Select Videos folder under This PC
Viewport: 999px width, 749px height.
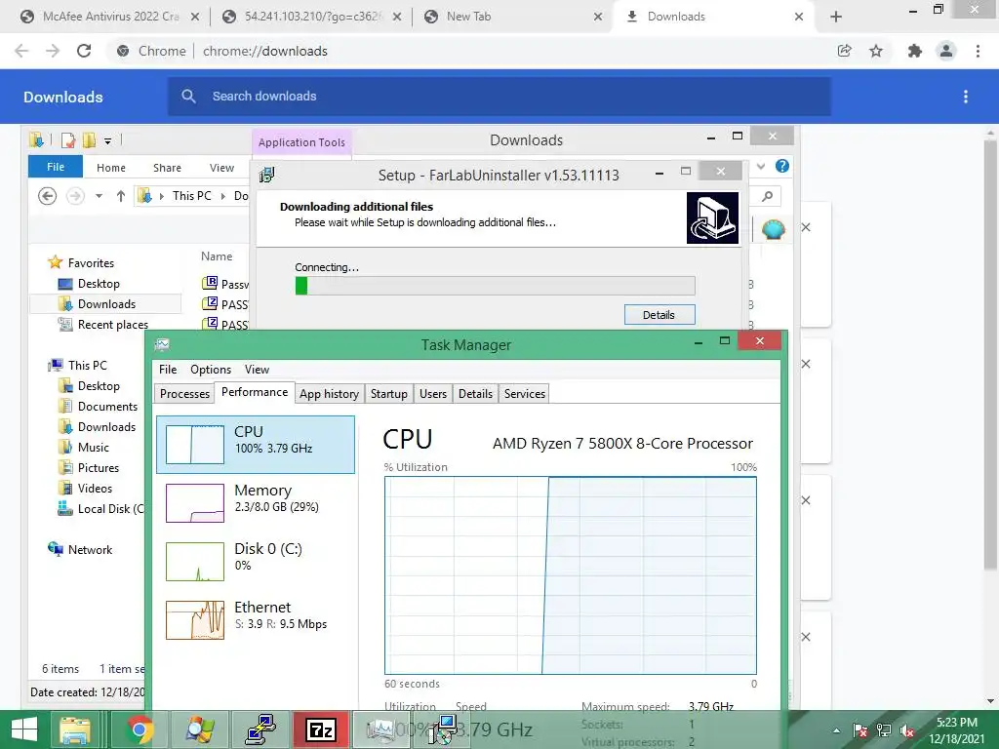coord(95,488)
